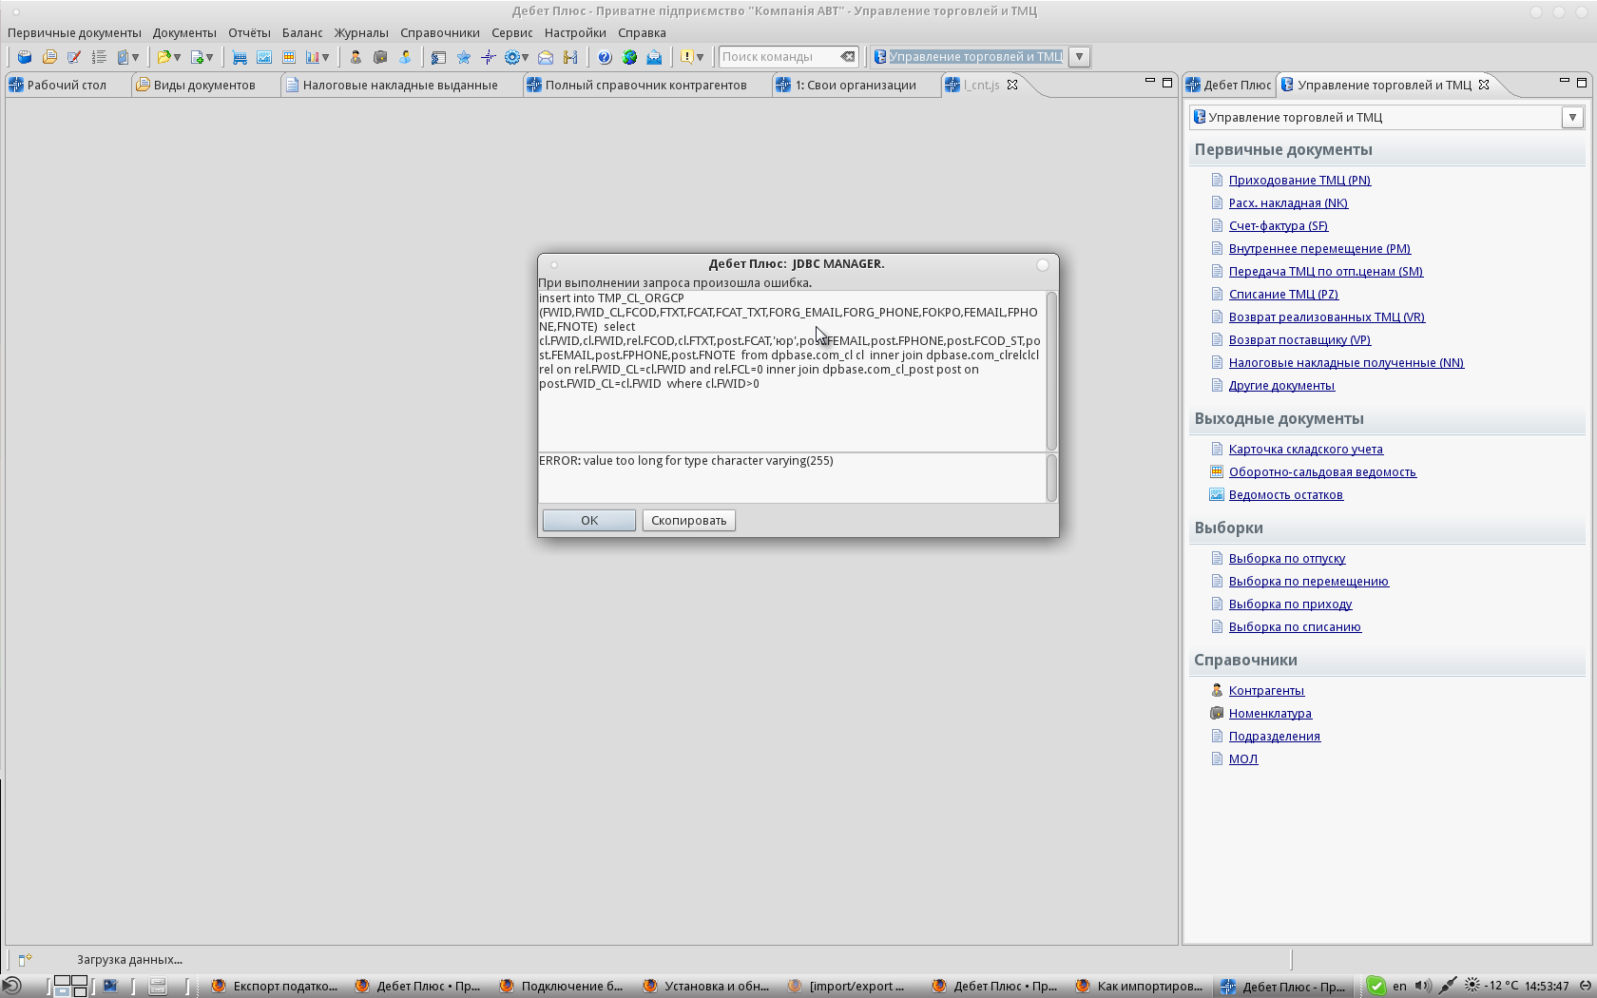
Task: Click OK in the JDBC MANAGER dialog
Action: (589, 520)
